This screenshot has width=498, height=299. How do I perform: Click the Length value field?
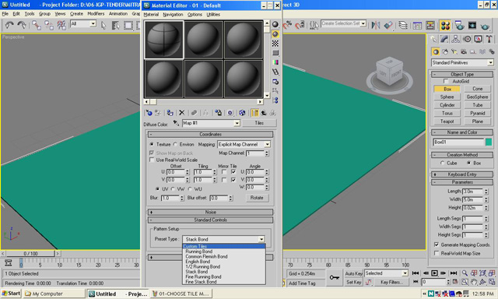(473, 192)
